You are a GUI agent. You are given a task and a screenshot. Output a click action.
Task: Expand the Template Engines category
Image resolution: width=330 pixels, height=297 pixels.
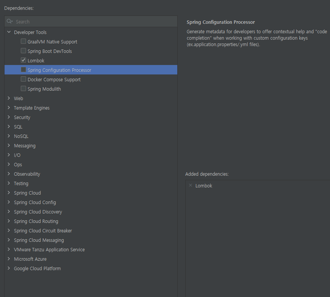click(x=9, y=107)
